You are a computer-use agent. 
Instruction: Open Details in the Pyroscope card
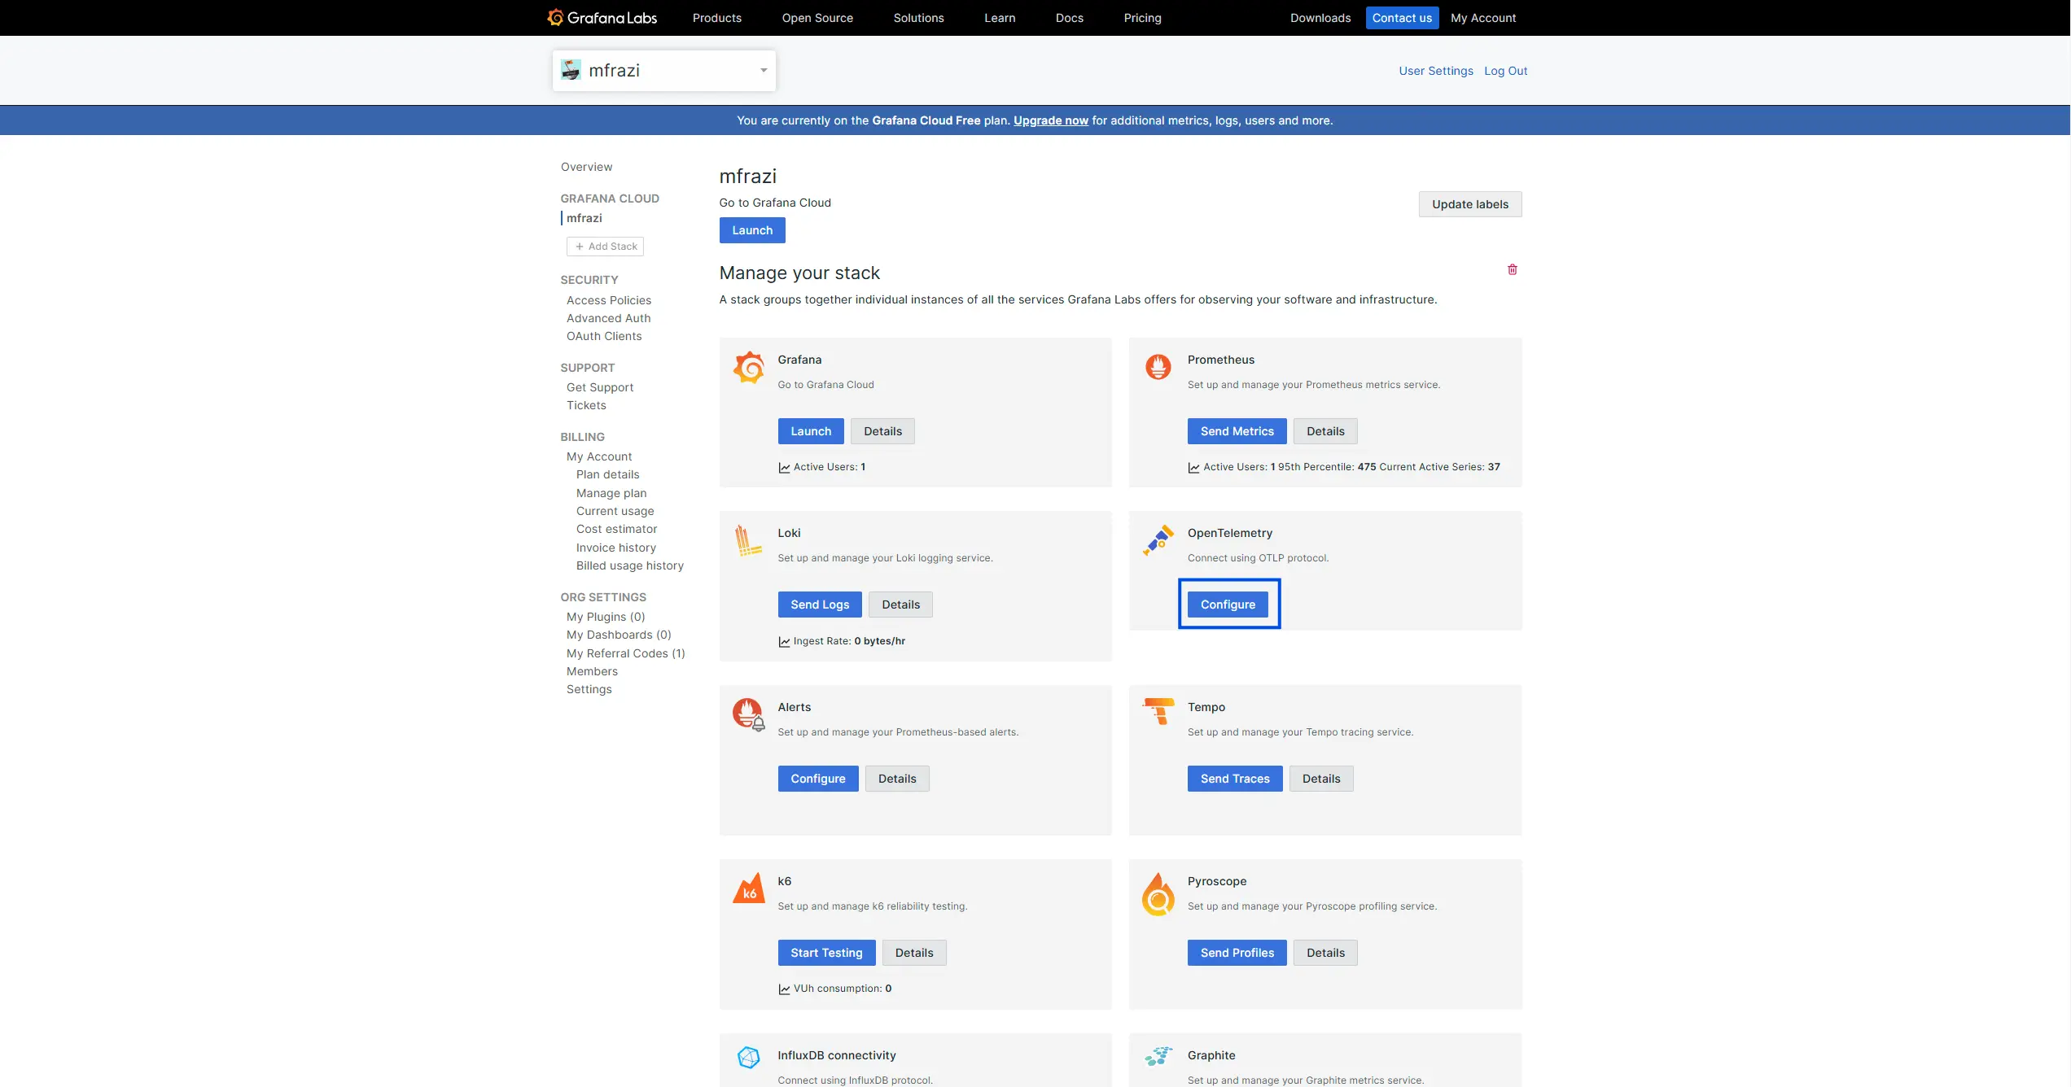[1325, 953]
